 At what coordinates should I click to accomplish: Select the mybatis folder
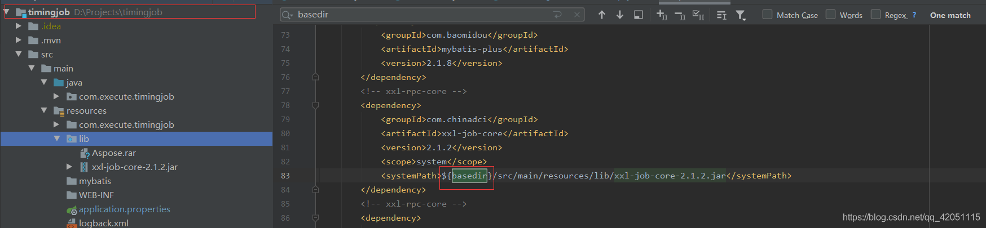[x=95, y=181]
